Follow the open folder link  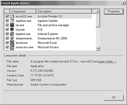pos(107,61)
